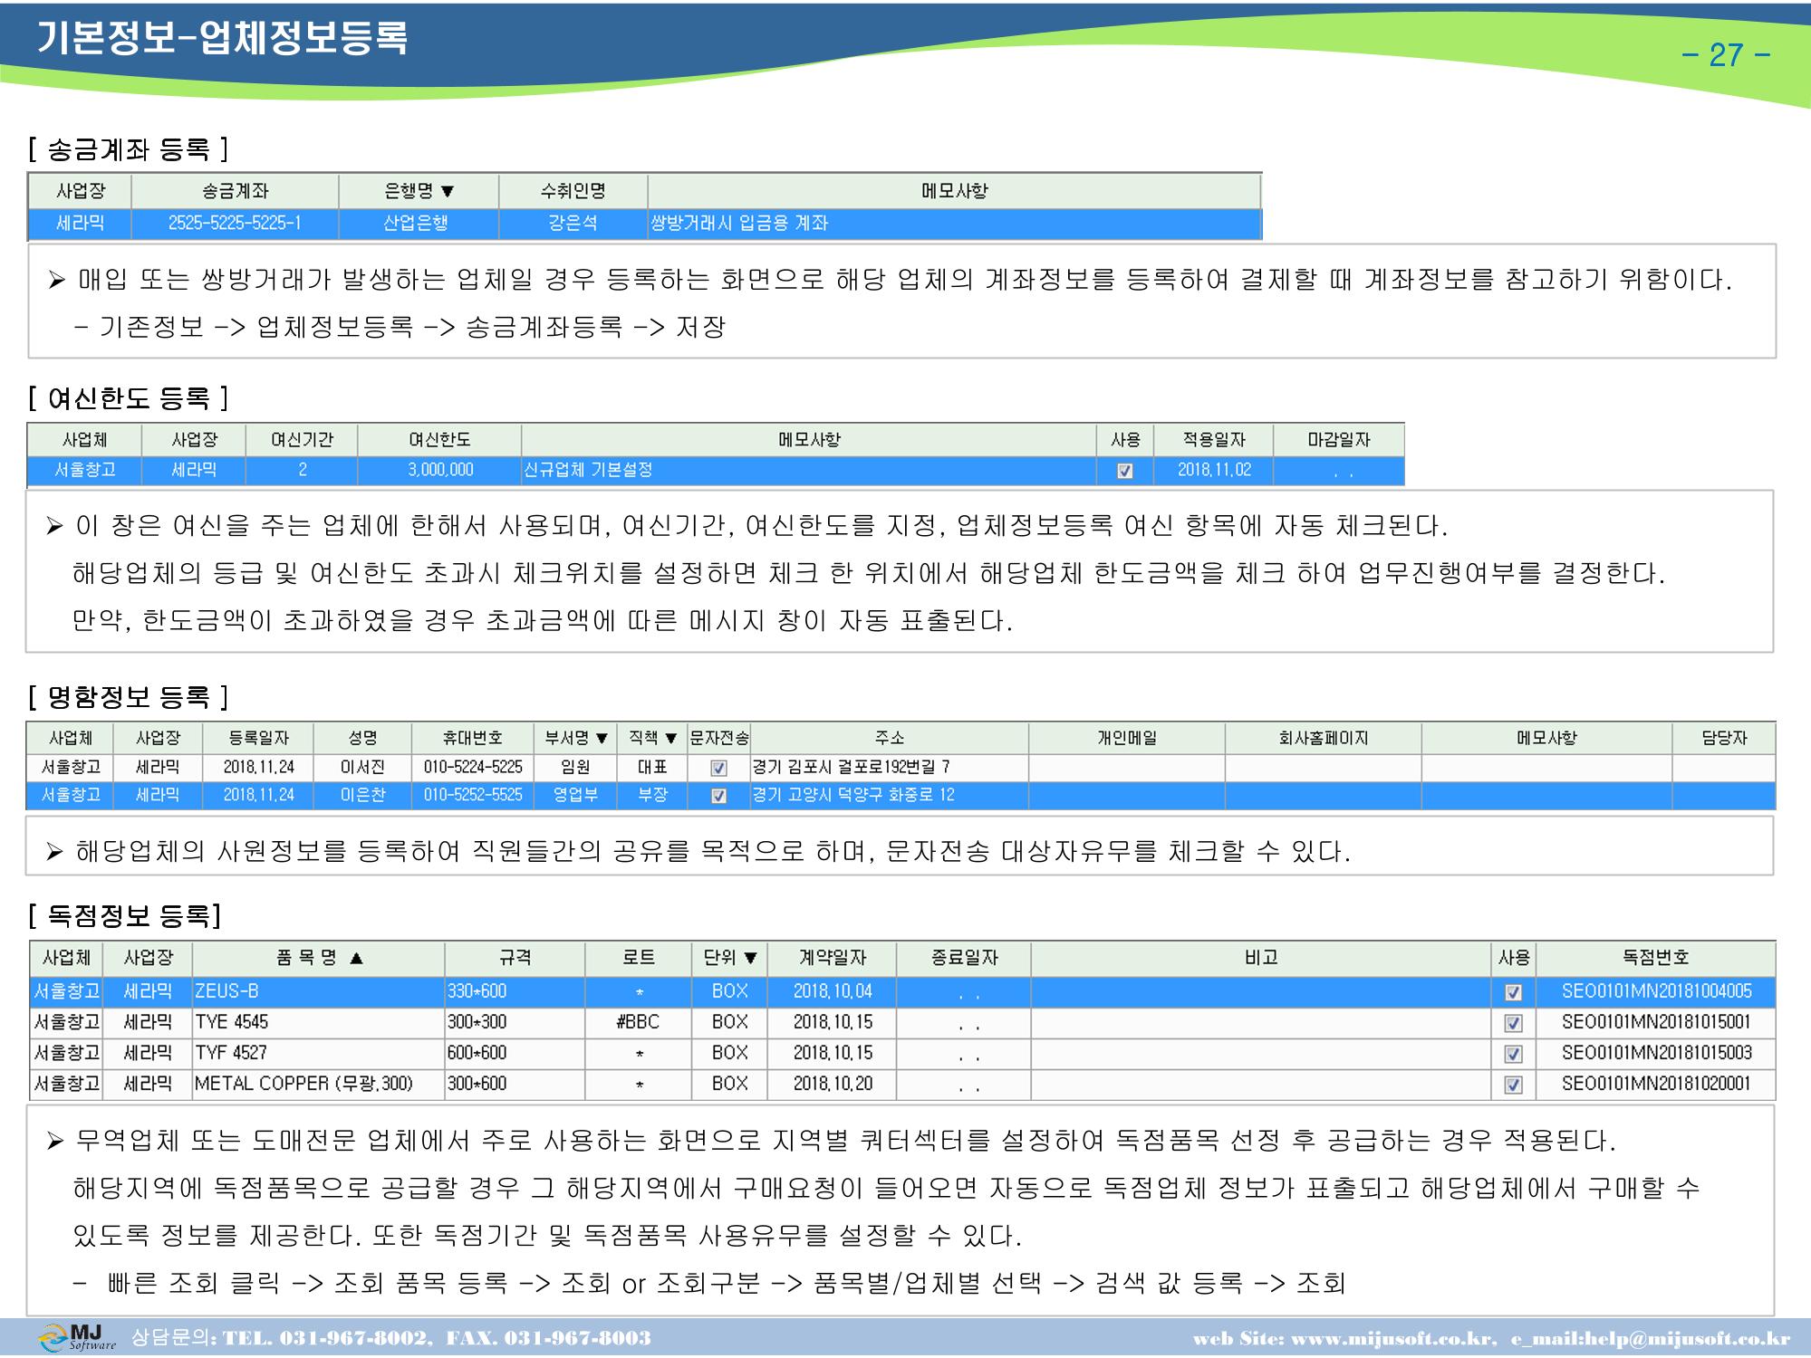The width and height of the screenshot is (1811, 1358).
Task: Click 종료일자 column header
Action: coord(964,958)
